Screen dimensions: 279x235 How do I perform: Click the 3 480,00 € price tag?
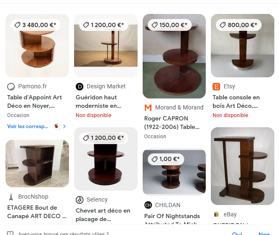35,25
